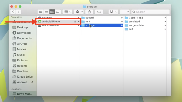
Task: Expand 72D5-14E8 with its arrow
Action: [x=165, y=18]
